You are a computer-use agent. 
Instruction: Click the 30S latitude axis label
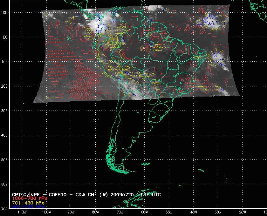pos(5,111)
